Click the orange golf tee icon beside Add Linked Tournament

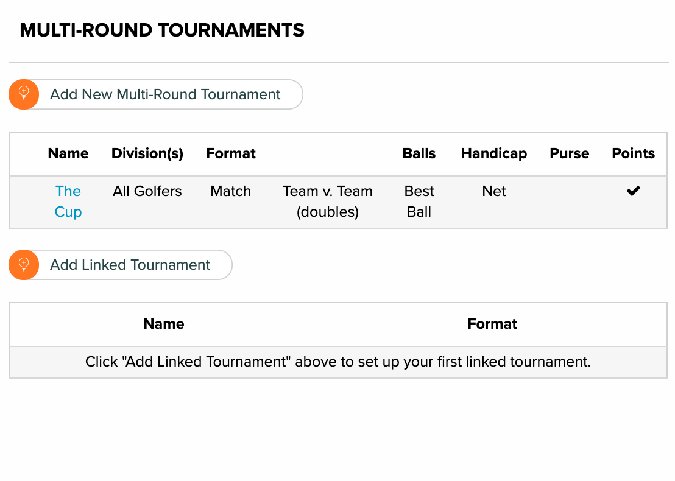24,265
